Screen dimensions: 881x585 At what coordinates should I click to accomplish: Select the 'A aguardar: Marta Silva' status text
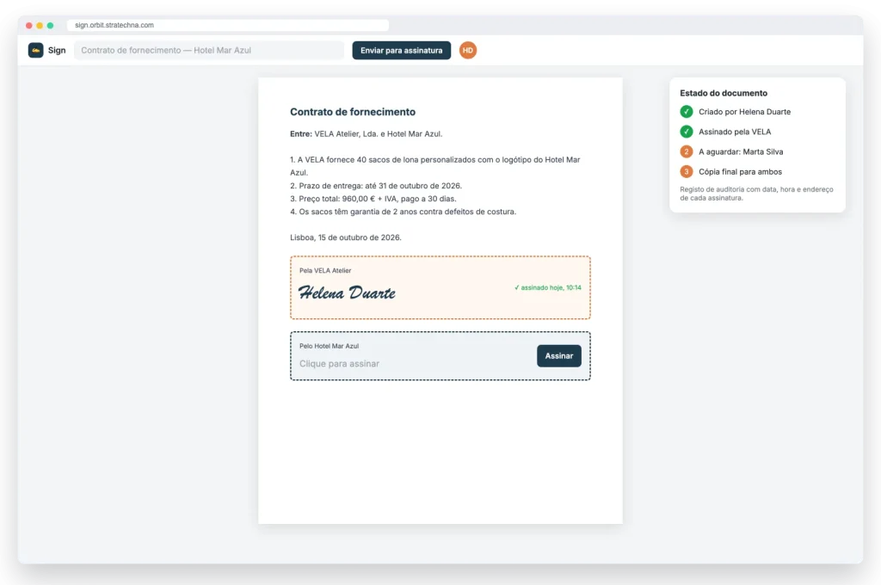[741, 151]
